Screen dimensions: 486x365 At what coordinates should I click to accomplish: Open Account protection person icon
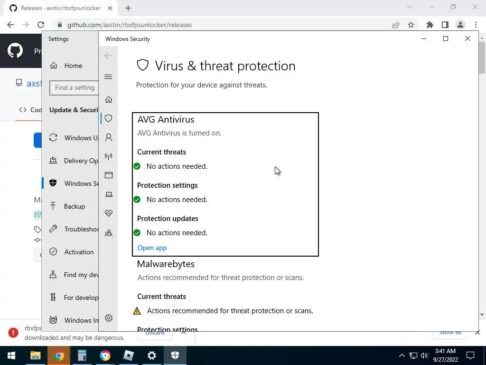pyautogui.click(x=109, y=137)
